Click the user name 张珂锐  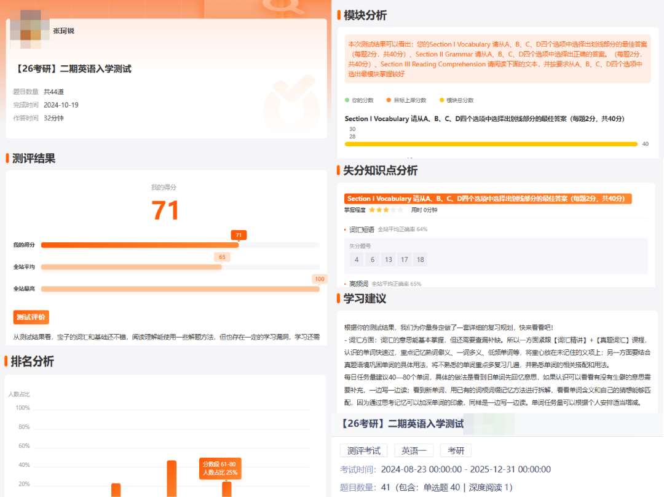coord(63,31)
